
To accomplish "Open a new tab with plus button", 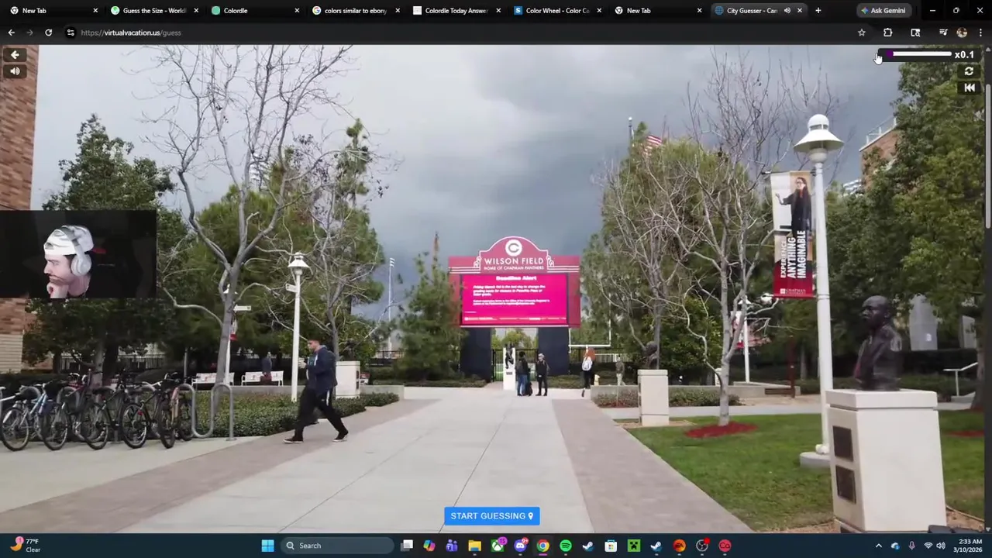I will click(x=818, y=10).
